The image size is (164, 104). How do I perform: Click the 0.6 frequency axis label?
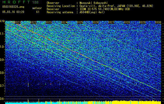[x=2, y=99]
